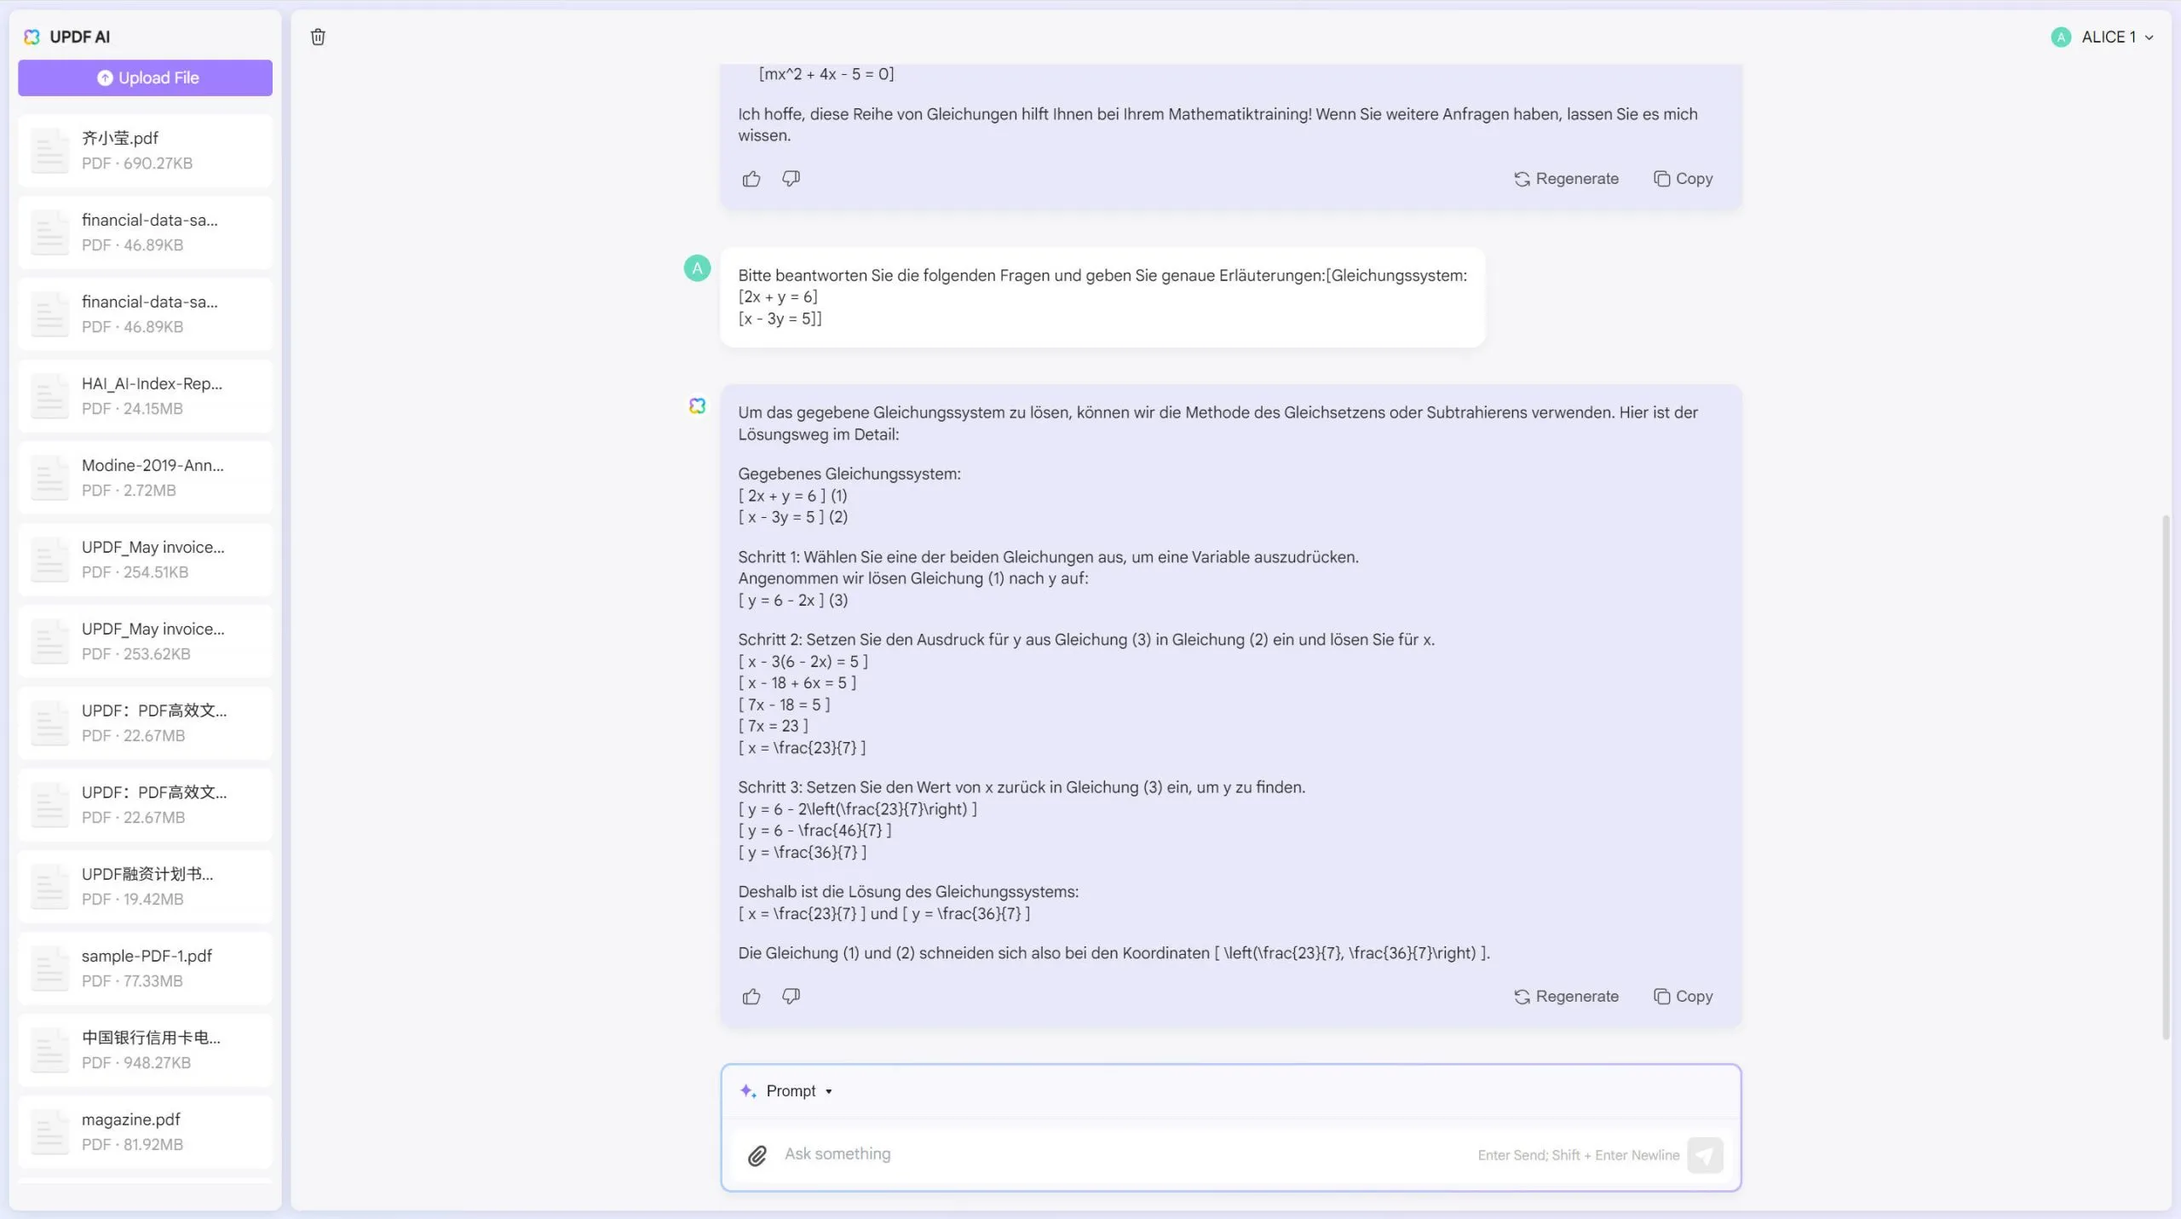Viewport: 2181px width, 1219px height.
Task: Delete the current conversation via trash icon
Action: point(318,37)
